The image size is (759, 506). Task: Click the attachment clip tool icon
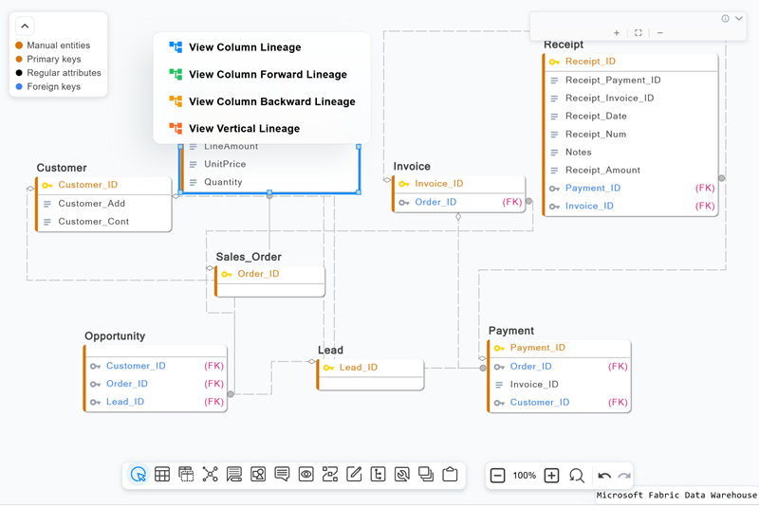point(401,475)
